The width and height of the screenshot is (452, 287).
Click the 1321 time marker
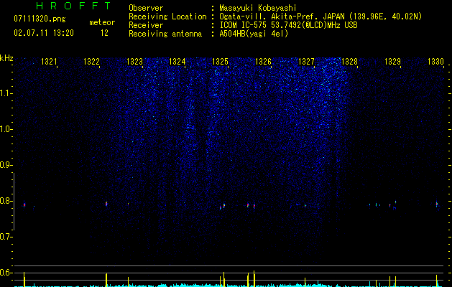point(49,62)
